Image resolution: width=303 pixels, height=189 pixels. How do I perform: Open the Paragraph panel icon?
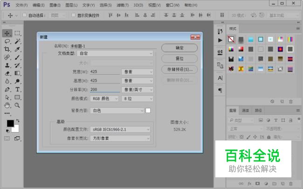tap(220, 91)
